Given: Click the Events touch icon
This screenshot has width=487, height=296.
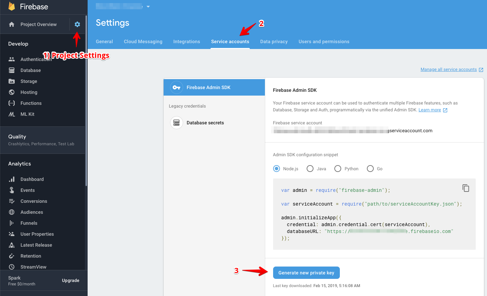Looking at the screenshot, I should (x=12, y=190).
